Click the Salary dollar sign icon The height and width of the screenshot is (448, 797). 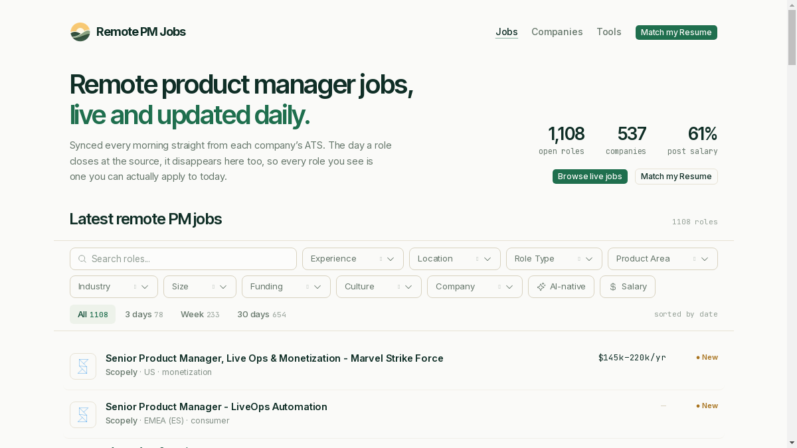pos(613,287)
